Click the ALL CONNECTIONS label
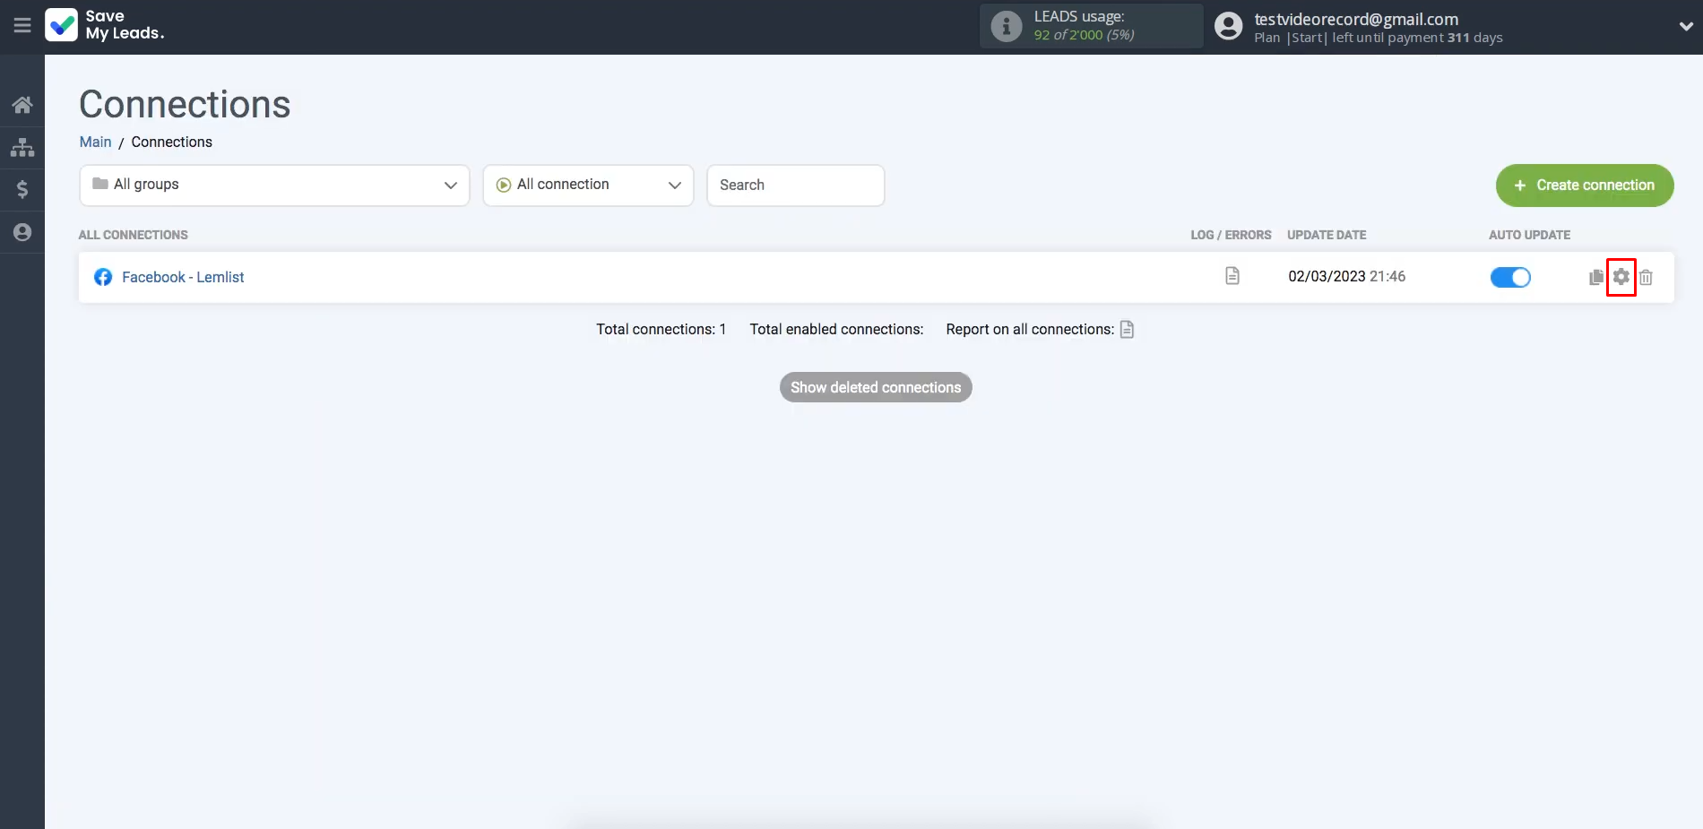Screen dimensions: 1703x829 (133, 235)
